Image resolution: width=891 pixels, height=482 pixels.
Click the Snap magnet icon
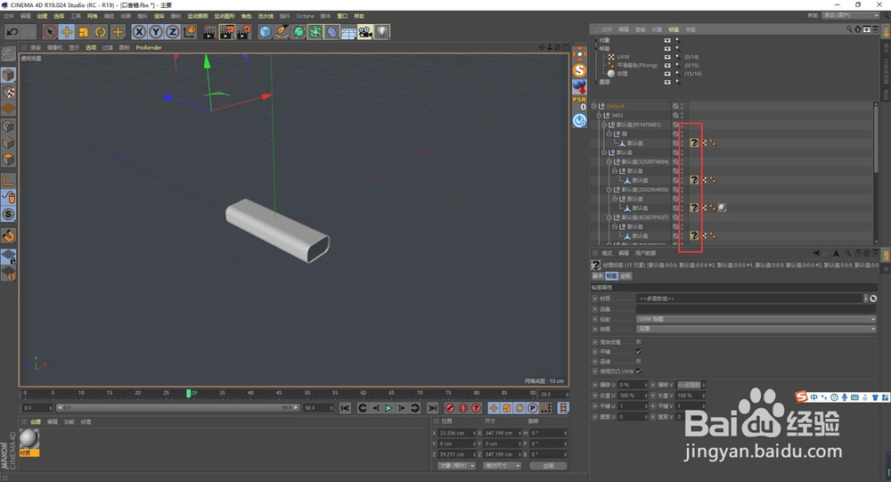coord(9,235)
